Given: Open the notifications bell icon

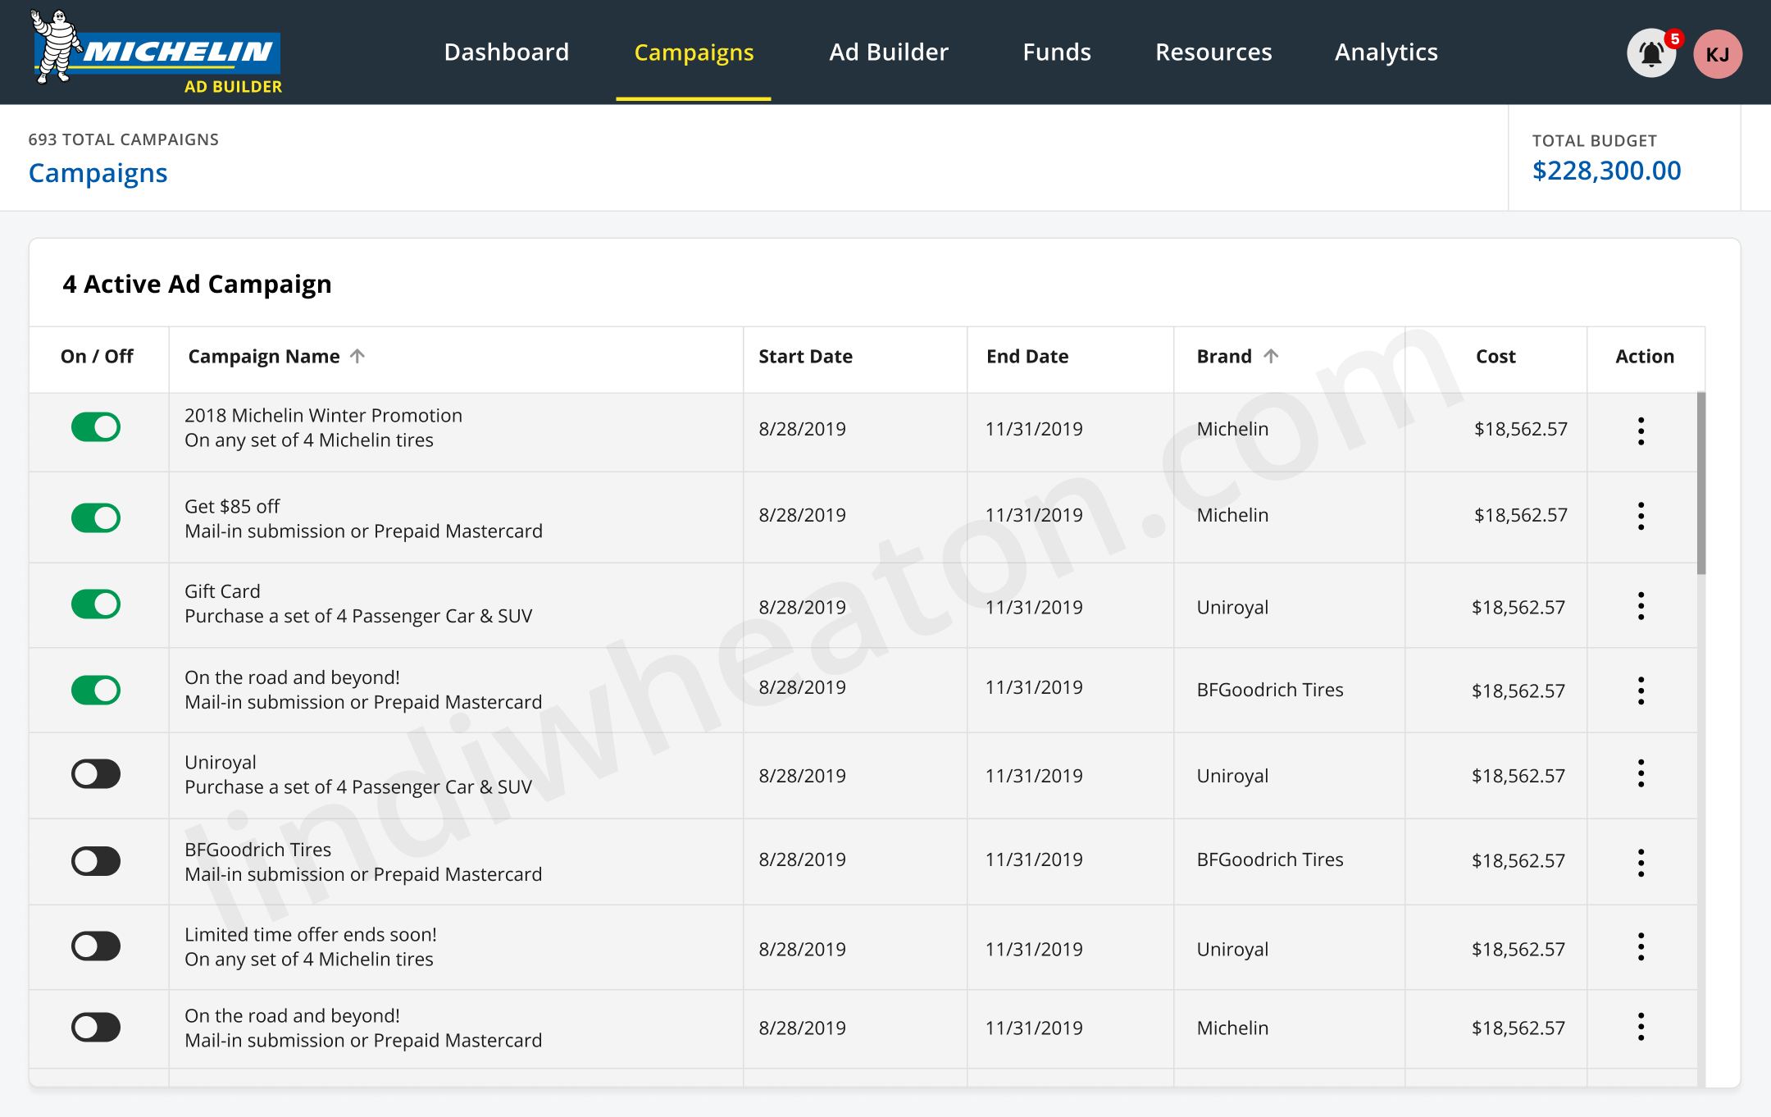Looking at the screenshot, I should 1650,54.
